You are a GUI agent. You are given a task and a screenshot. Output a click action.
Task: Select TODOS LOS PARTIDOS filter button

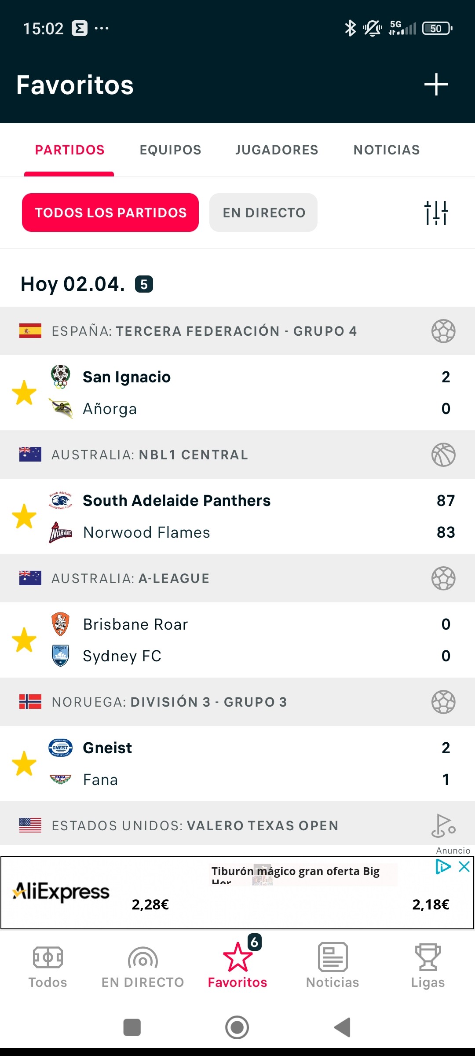[x=110, y=213]
